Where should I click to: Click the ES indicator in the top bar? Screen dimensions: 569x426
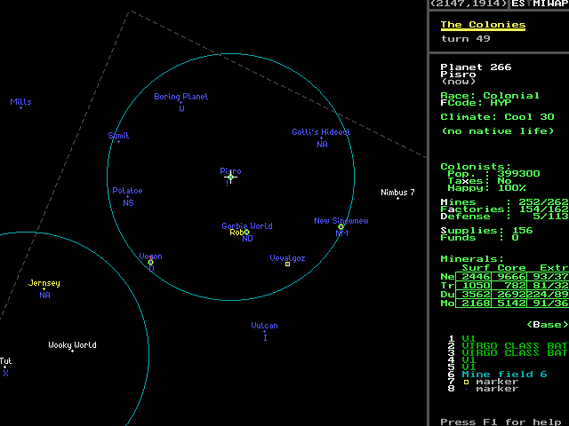click(518, 4)
